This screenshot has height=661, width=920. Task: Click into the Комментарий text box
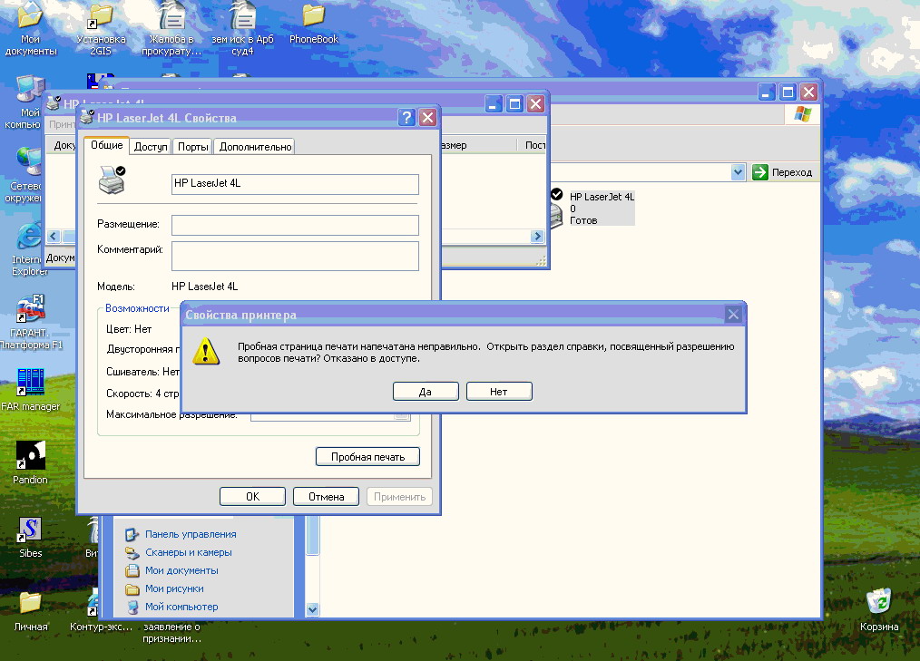pyautogui.click(x=295, y=256)
